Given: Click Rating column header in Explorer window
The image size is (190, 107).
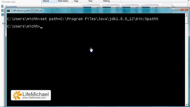Looking at the screenshot, I should coord(111,1).
